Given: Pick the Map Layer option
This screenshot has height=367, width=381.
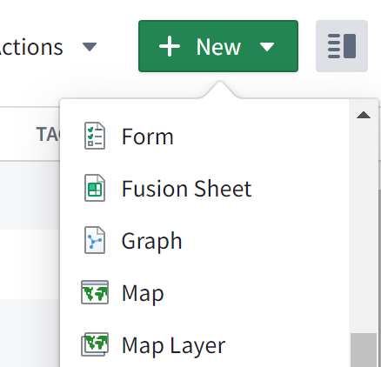Looking at the screenshot, I should (204, 344).
